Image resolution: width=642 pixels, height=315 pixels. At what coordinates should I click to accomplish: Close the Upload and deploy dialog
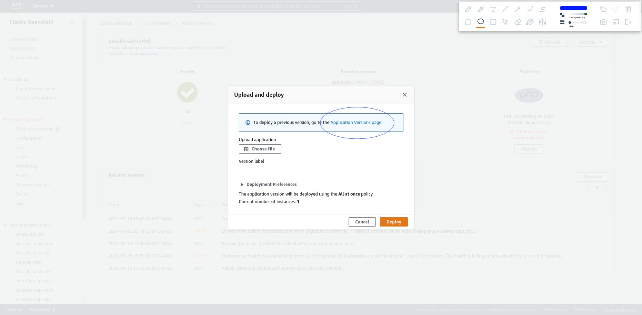405,95
